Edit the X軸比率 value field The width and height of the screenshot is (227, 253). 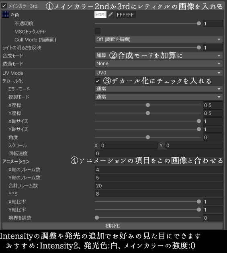coord(213,202)
